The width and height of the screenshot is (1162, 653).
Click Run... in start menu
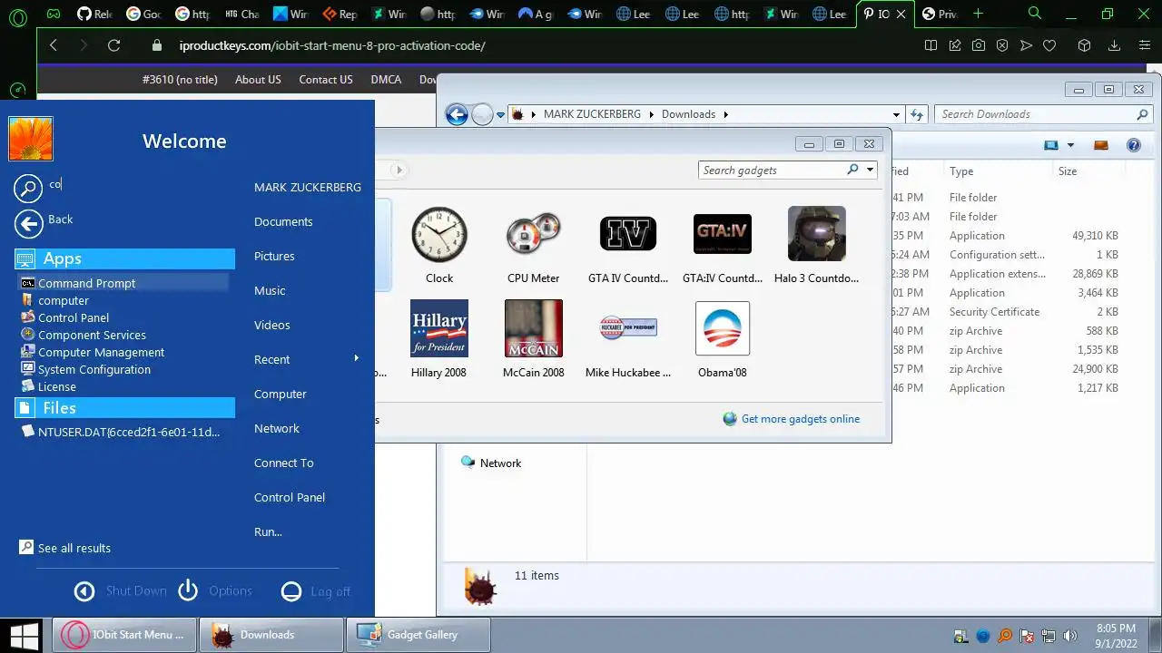pyautogui.click(x=268, y=531)
